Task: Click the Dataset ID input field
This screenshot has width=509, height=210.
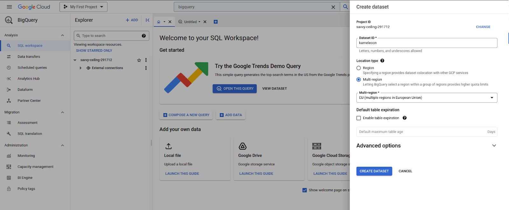Action: pos(426,43)
